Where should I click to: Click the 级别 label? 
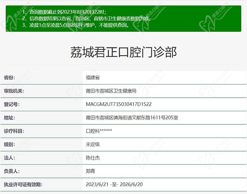[9, 145]
